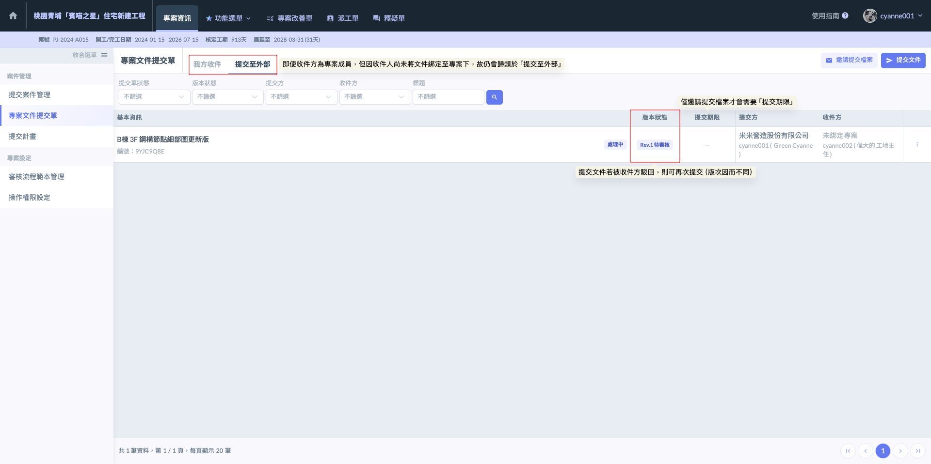Click the 提交文件 button
This screenshot has width=931, height=464.
pos(903,60)
